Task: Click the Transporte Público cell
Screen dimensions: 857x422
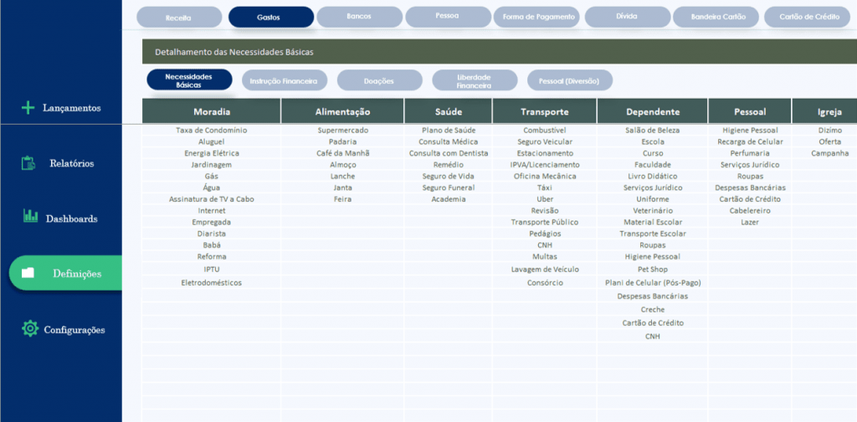Action: [x=544, y=222]
